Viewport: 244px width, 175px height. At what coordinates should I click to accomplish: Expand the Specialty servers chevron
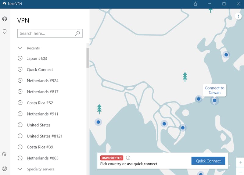tap(20, 169)
